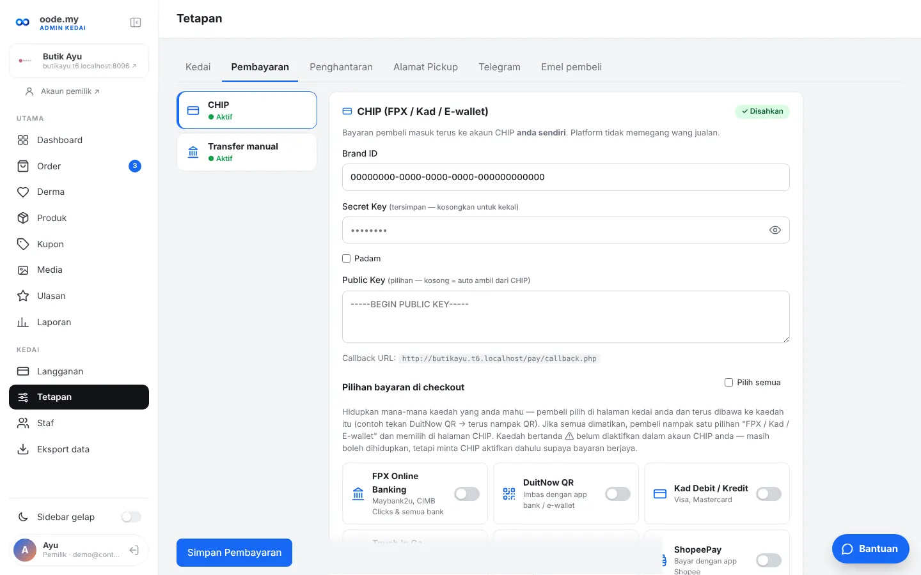Image resolution: width=921 pixels, height=575 pixels.
Task: Click the Callback URL text
Action: [x=500, y=358]
